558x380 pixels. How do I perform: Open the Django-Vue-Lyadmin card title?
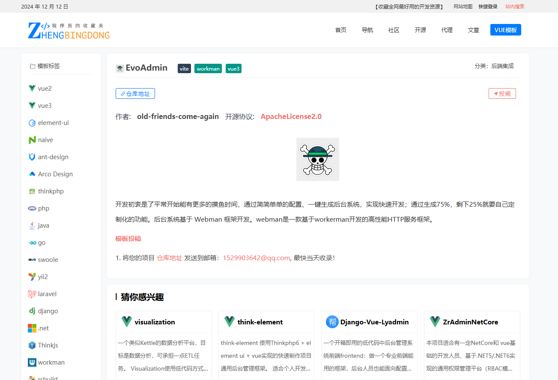375,322
